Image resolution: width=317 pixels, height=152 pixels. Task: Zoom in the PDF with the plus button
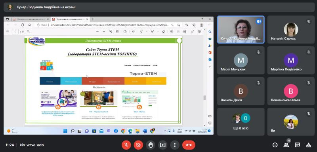coord(104,32)
